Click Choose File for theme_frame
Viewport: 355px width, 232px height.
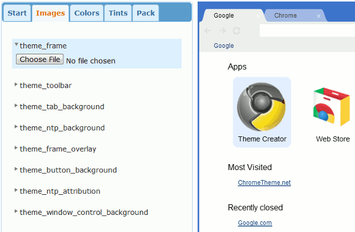(40, 59)
